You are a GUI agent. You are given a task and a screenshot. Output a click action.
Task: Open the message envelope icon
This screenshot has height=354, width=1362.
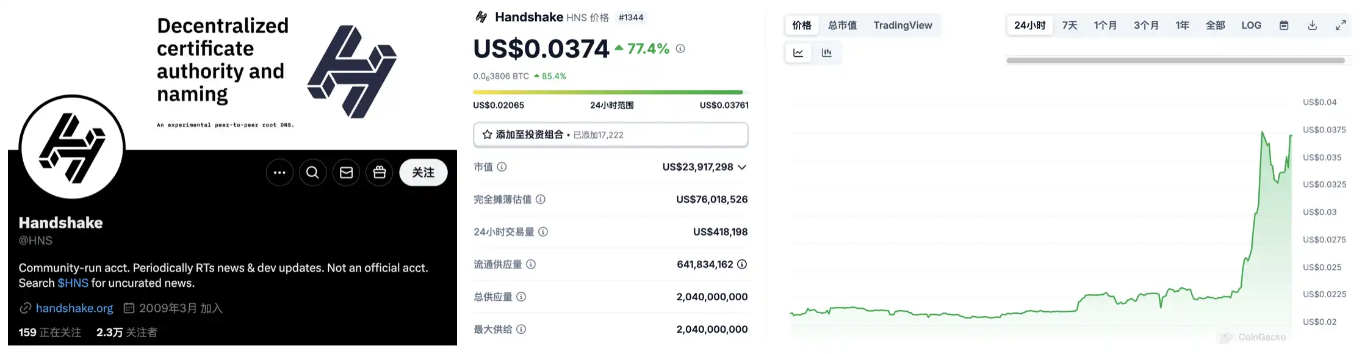pos(346,173)
